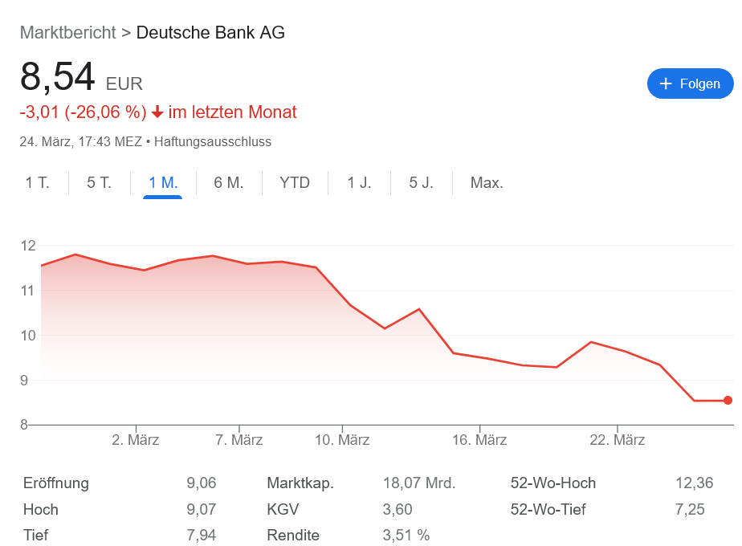Click the 16. März x-axis label
Screen dimensions: 742x546
point(479,440)
